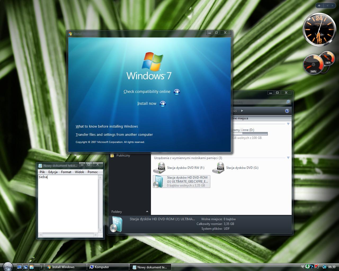Select the HD DVD-ROM (J:) ULTIMATE drive icon
This screenshot has width=339, height=271.
[x=159, y=182]
